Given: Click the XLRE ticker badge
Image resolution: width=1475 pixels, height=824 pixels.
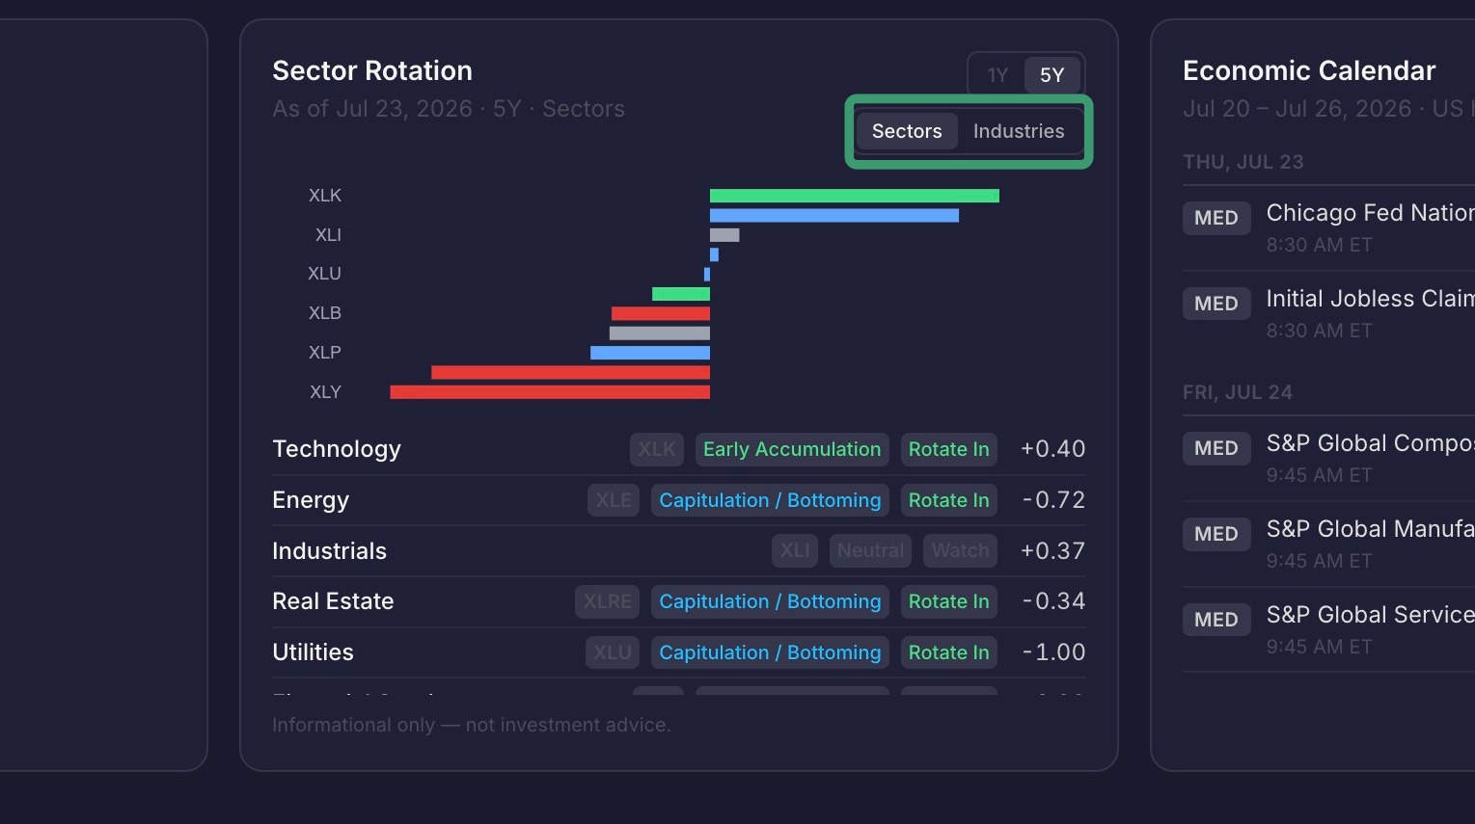Looking at the screenshot, I should click(x=608, y=601).
